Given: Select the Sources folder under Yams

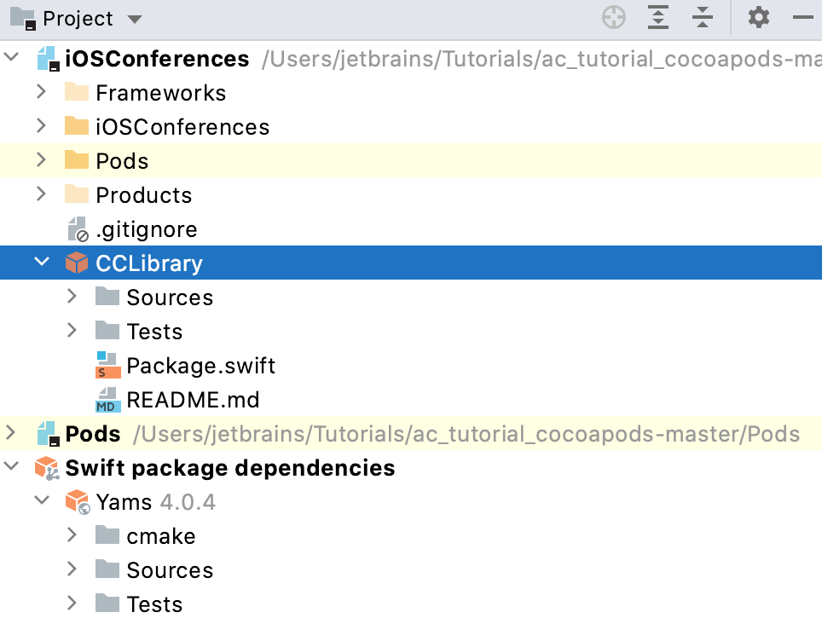Looking at the screenshot, I should 169,570.
